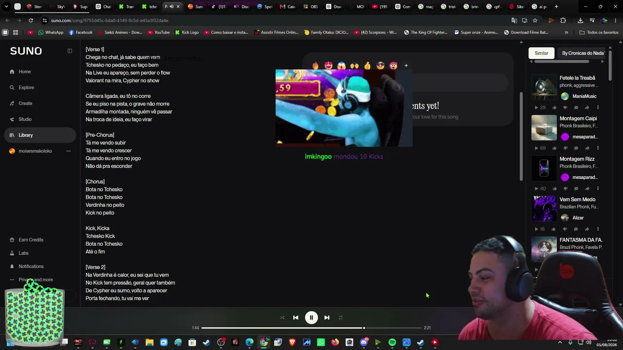Seek within the song progress bar
This screenshot has height=350, width=623.
311,328
